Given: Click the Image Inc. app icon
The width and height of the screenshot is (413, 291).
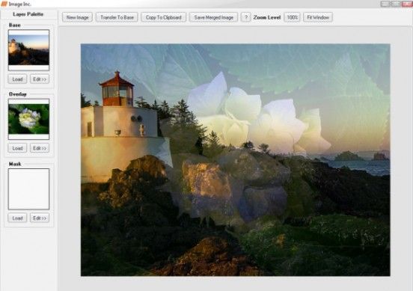Looking at the screenshot, I should [x=4, y=4].
